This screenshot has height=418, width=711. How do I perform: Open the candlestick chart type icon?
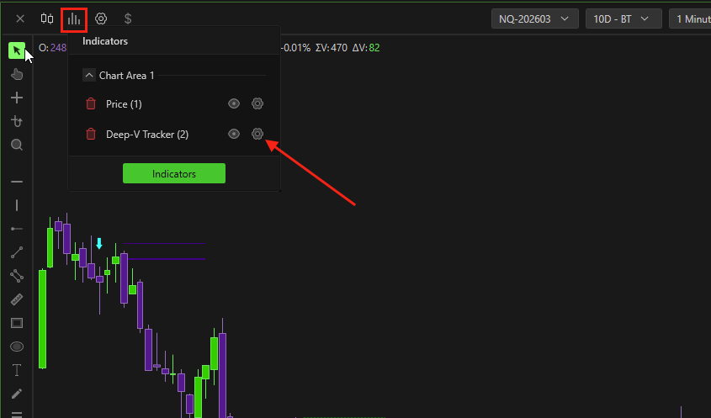47,19
